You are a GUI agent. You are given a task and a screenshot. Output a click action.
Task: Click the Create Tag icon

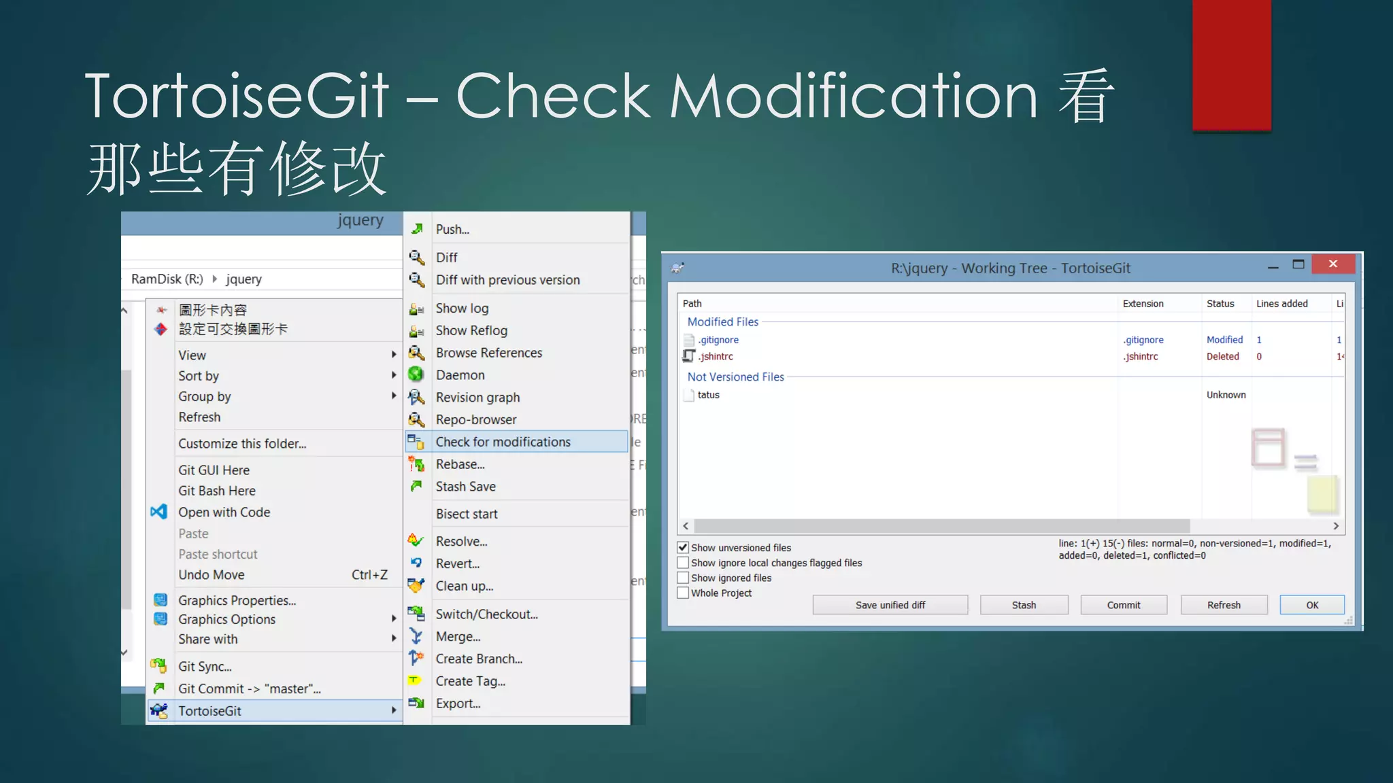[414, 680]
